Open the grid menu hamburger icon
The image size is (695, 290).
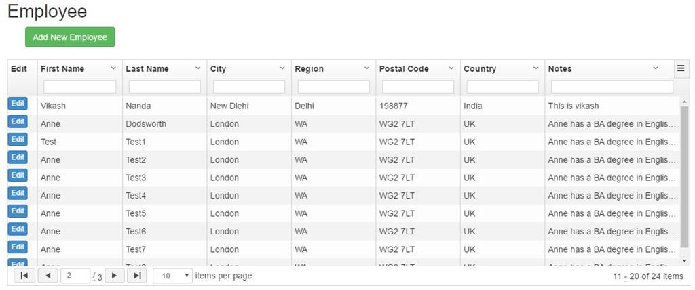pos(681,68)
